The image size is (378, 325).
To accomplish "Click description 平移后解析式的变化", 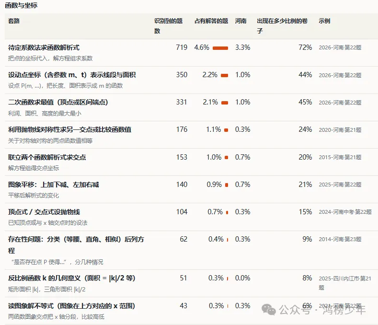I will pyautogui.click(x=34, y=196).
